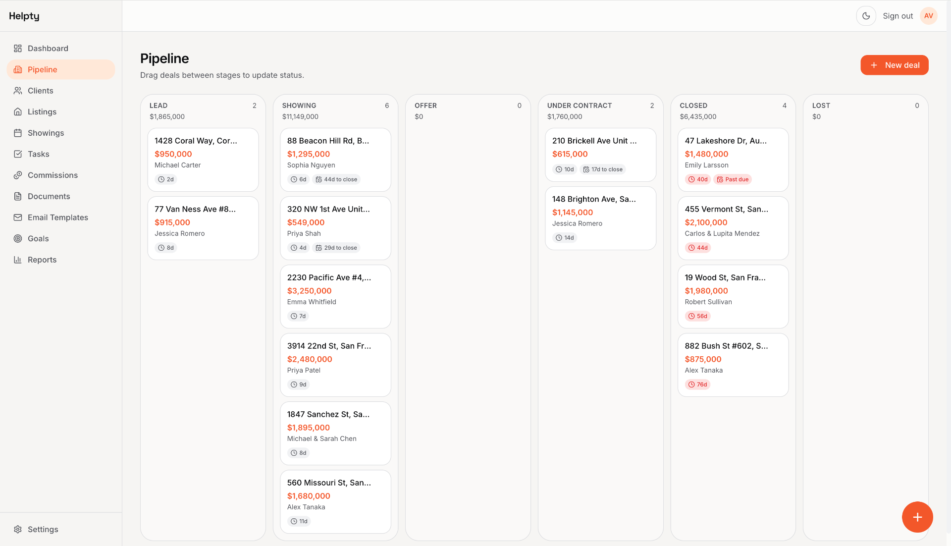Click client name Sophia Nguyen
Viewport: 951px width, 546px height.
311,165
